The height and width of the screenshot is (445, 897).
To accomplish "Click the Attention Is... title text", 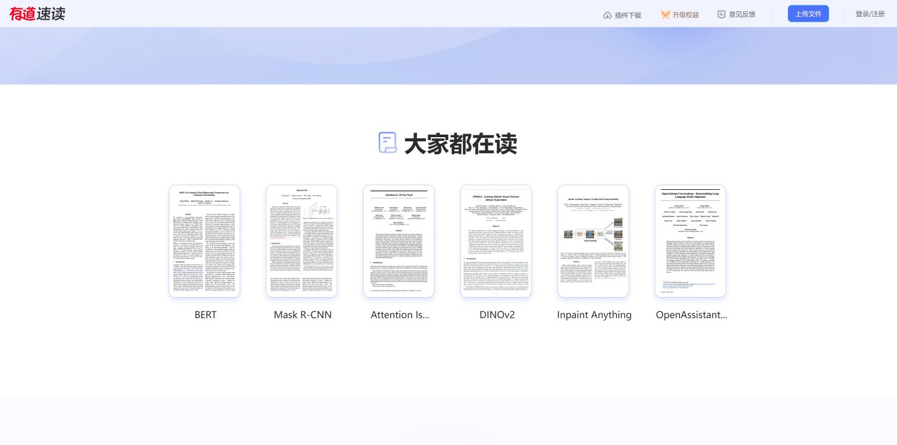I will (x=400, y=315).
